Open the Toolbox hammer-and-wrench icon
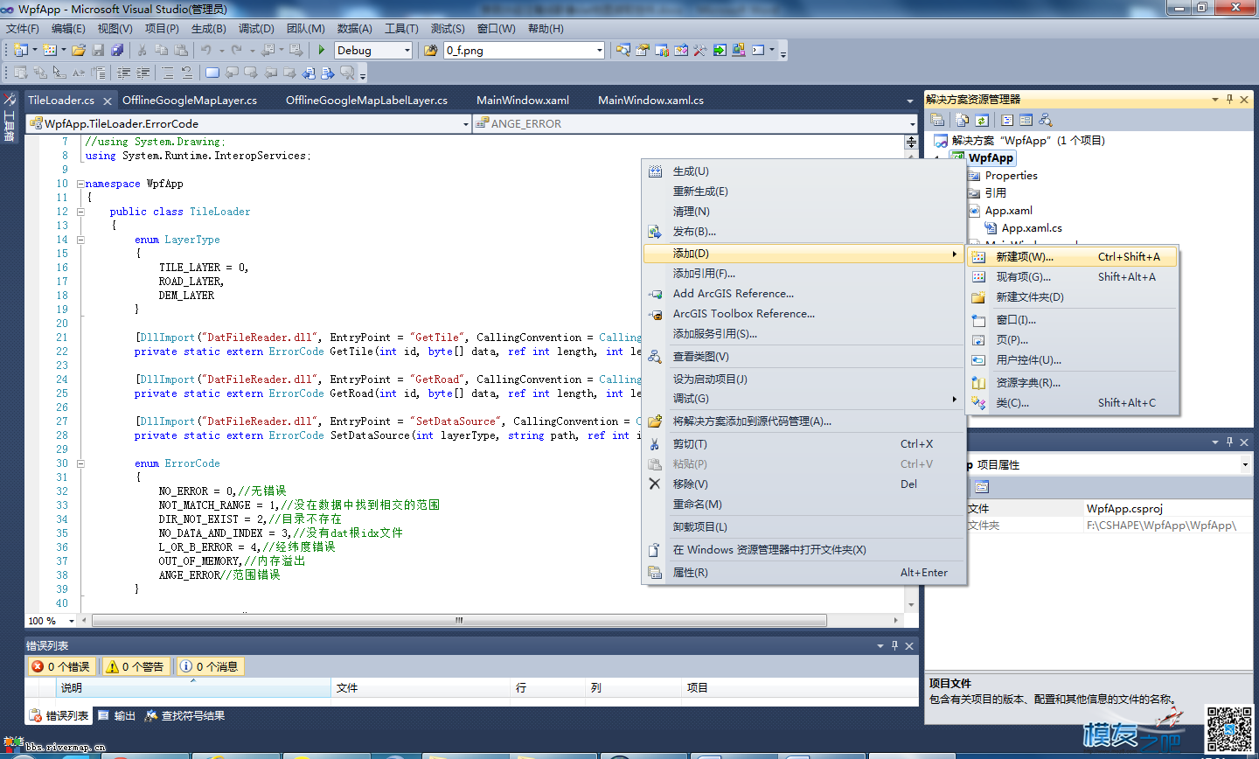The width and height of the screenshot is (1259, 759). pyautogui.click(x=700, y=50)
